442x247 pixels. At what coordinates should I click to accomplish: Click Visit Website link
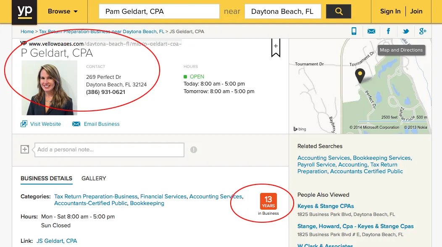[x=41, y=124]
